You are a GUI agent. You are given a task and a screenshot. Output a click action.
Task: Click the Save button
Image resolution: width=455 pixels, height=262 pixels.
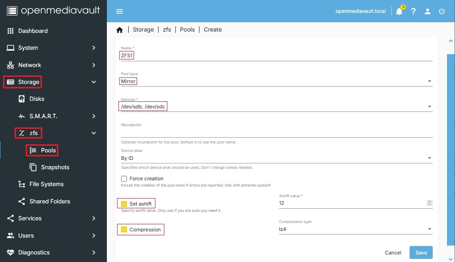(421, 253)
